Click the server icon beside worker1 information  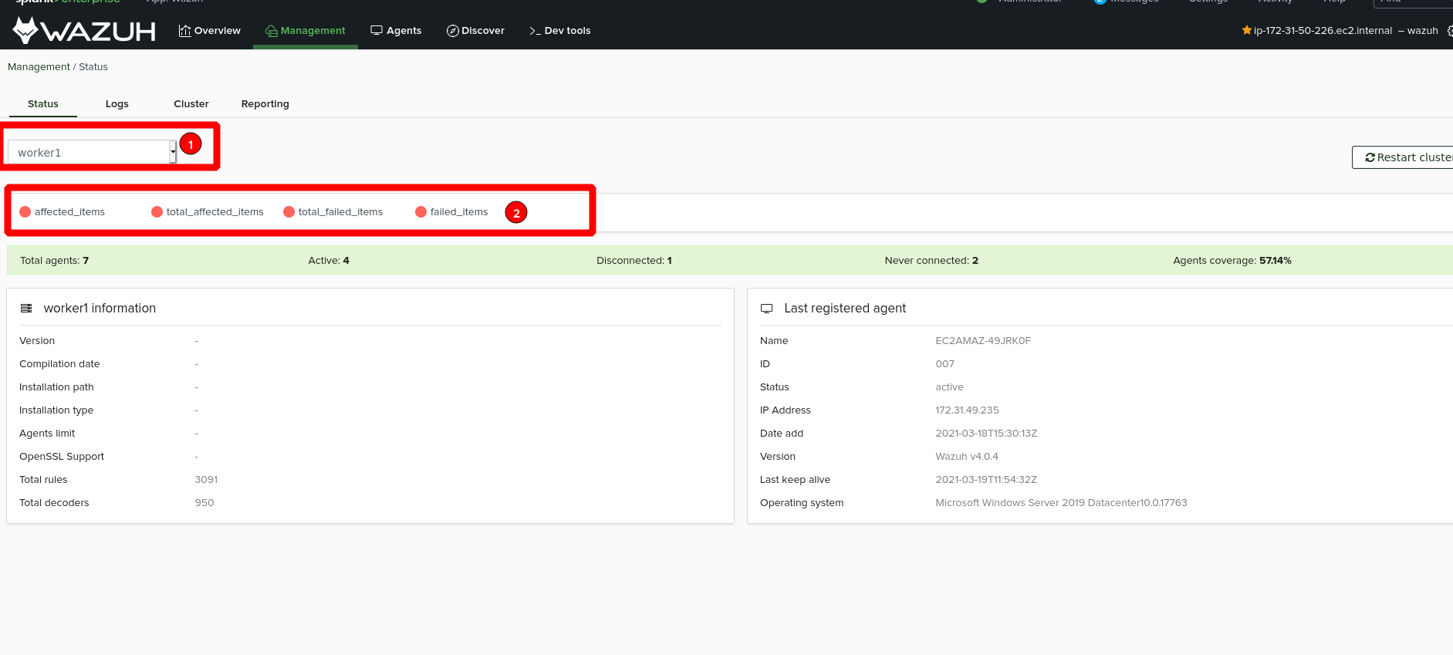[x=26, y=309]
